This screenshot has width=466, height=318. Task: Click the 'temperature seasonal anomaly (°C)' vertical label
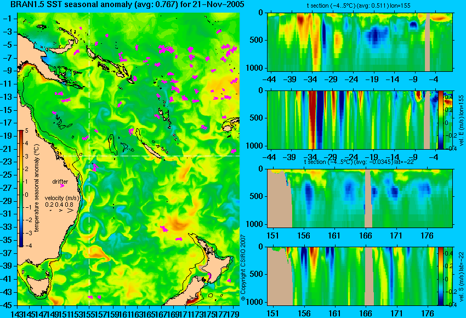click(x=37, y=188)
